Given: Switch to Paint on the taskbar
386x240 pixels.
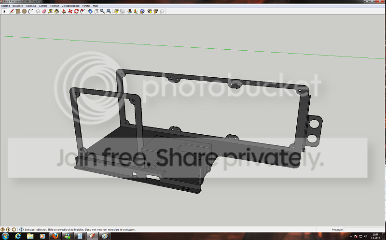Looking at the screenshot, I should 105,236.
